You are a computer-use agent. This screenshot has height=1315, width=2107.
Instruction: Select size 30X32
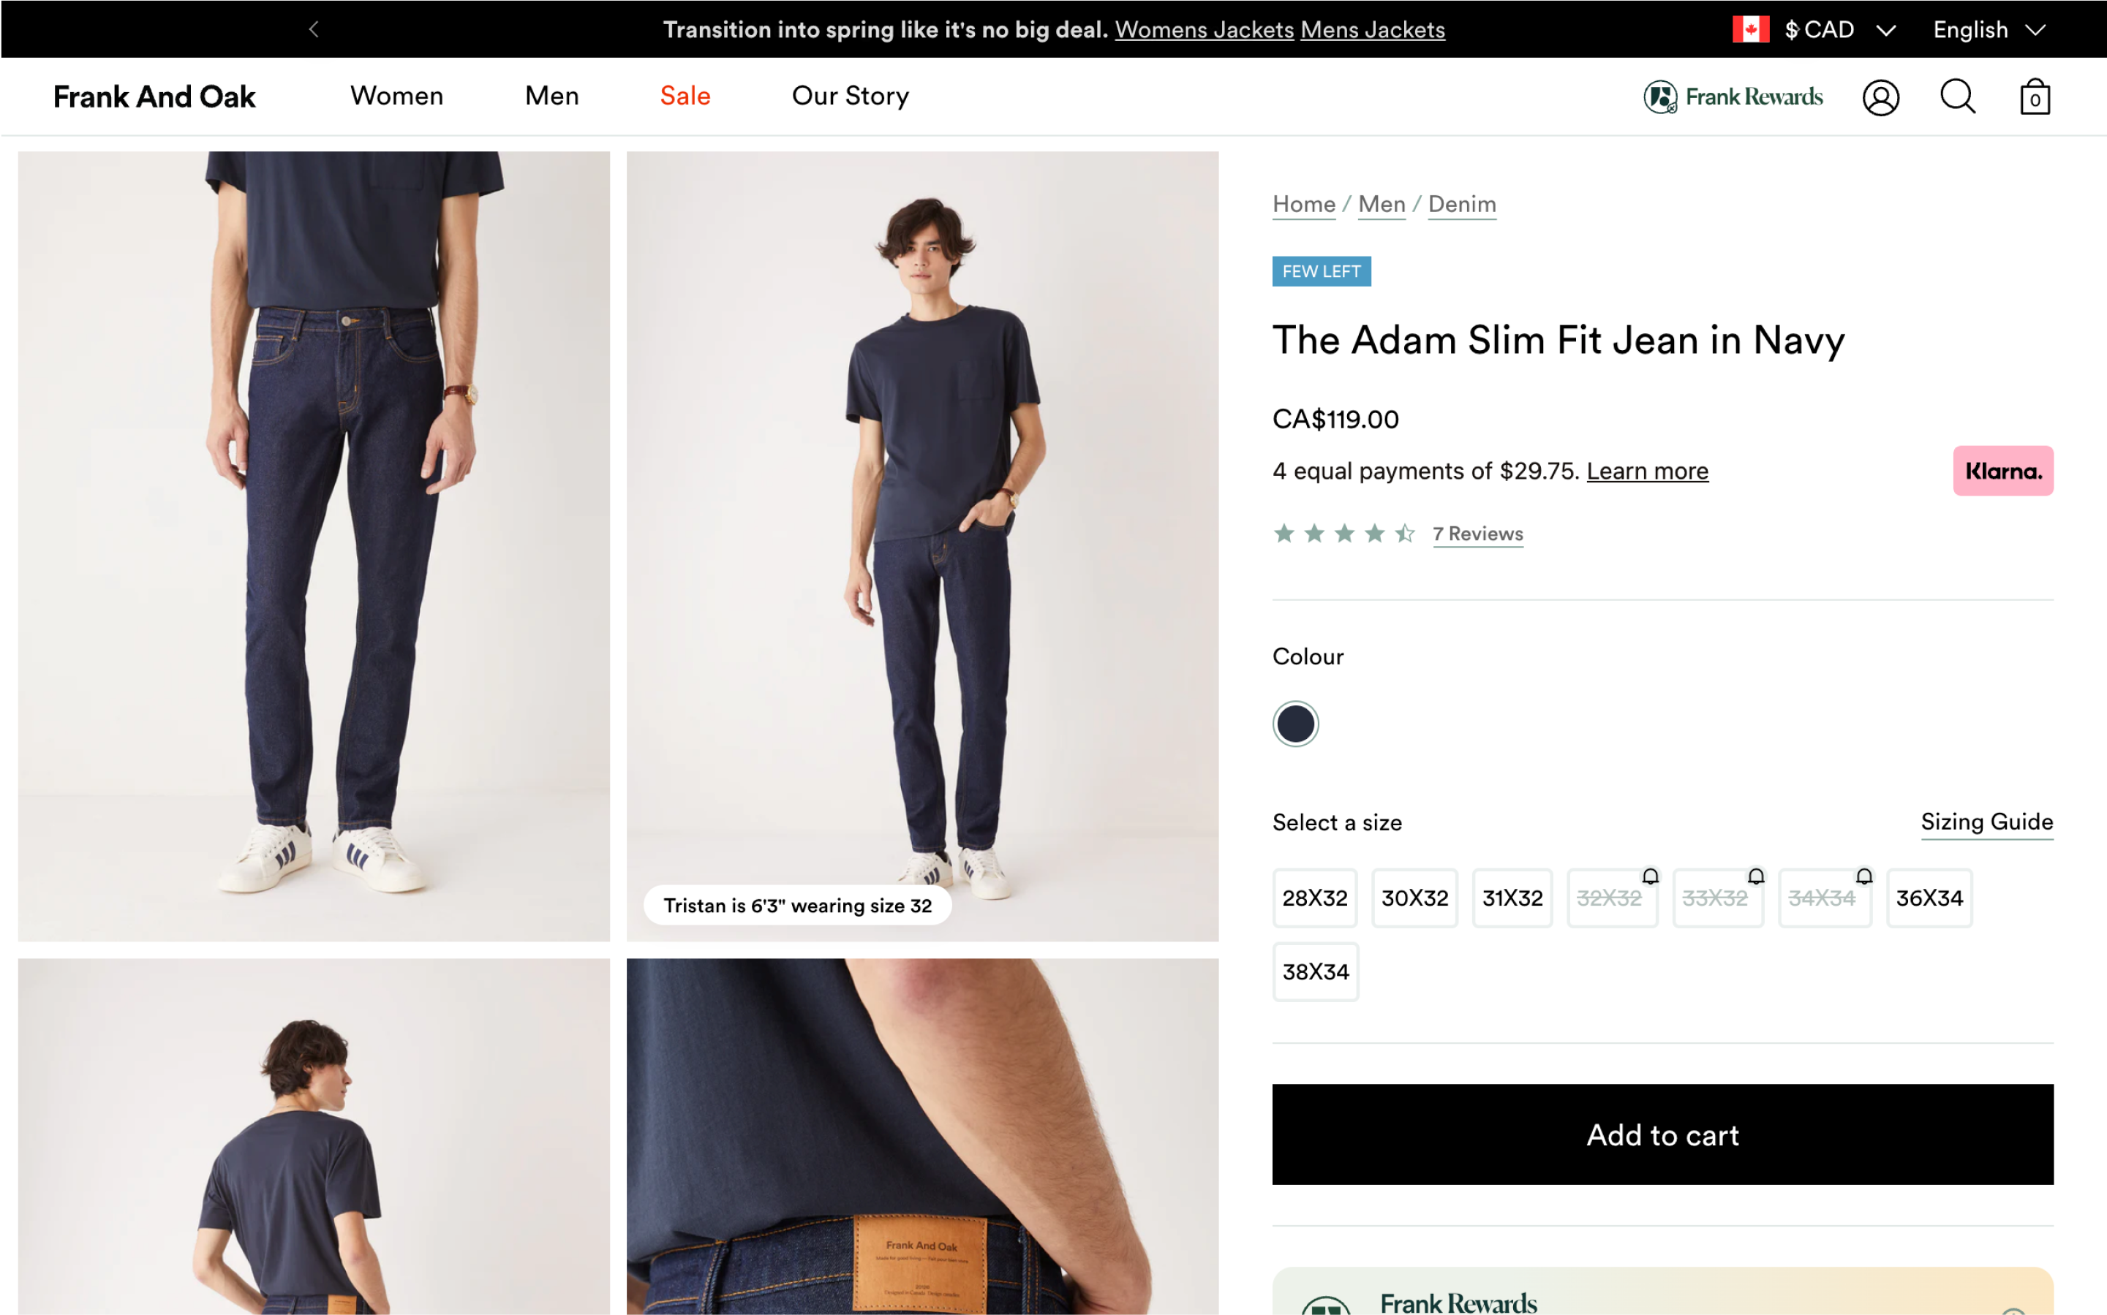click(1414, 898)
